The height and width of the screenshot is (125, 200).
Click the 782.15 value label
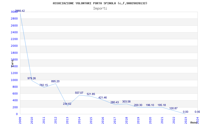pyautogui.click(x=43, y=85)
